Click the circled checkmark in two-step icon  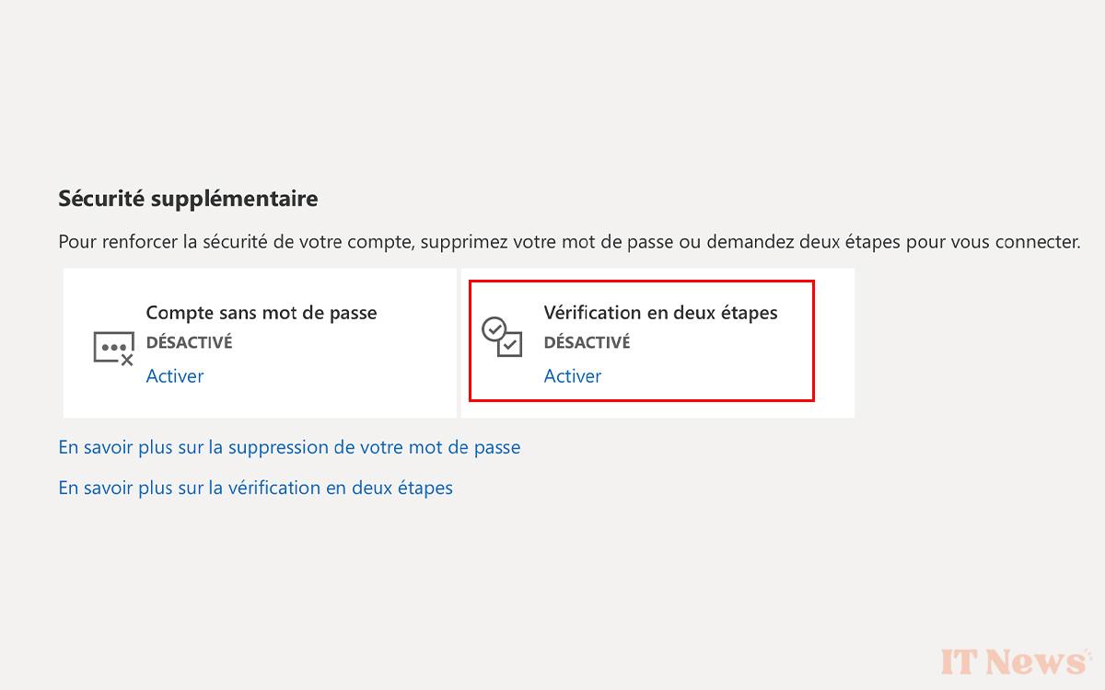494,328
